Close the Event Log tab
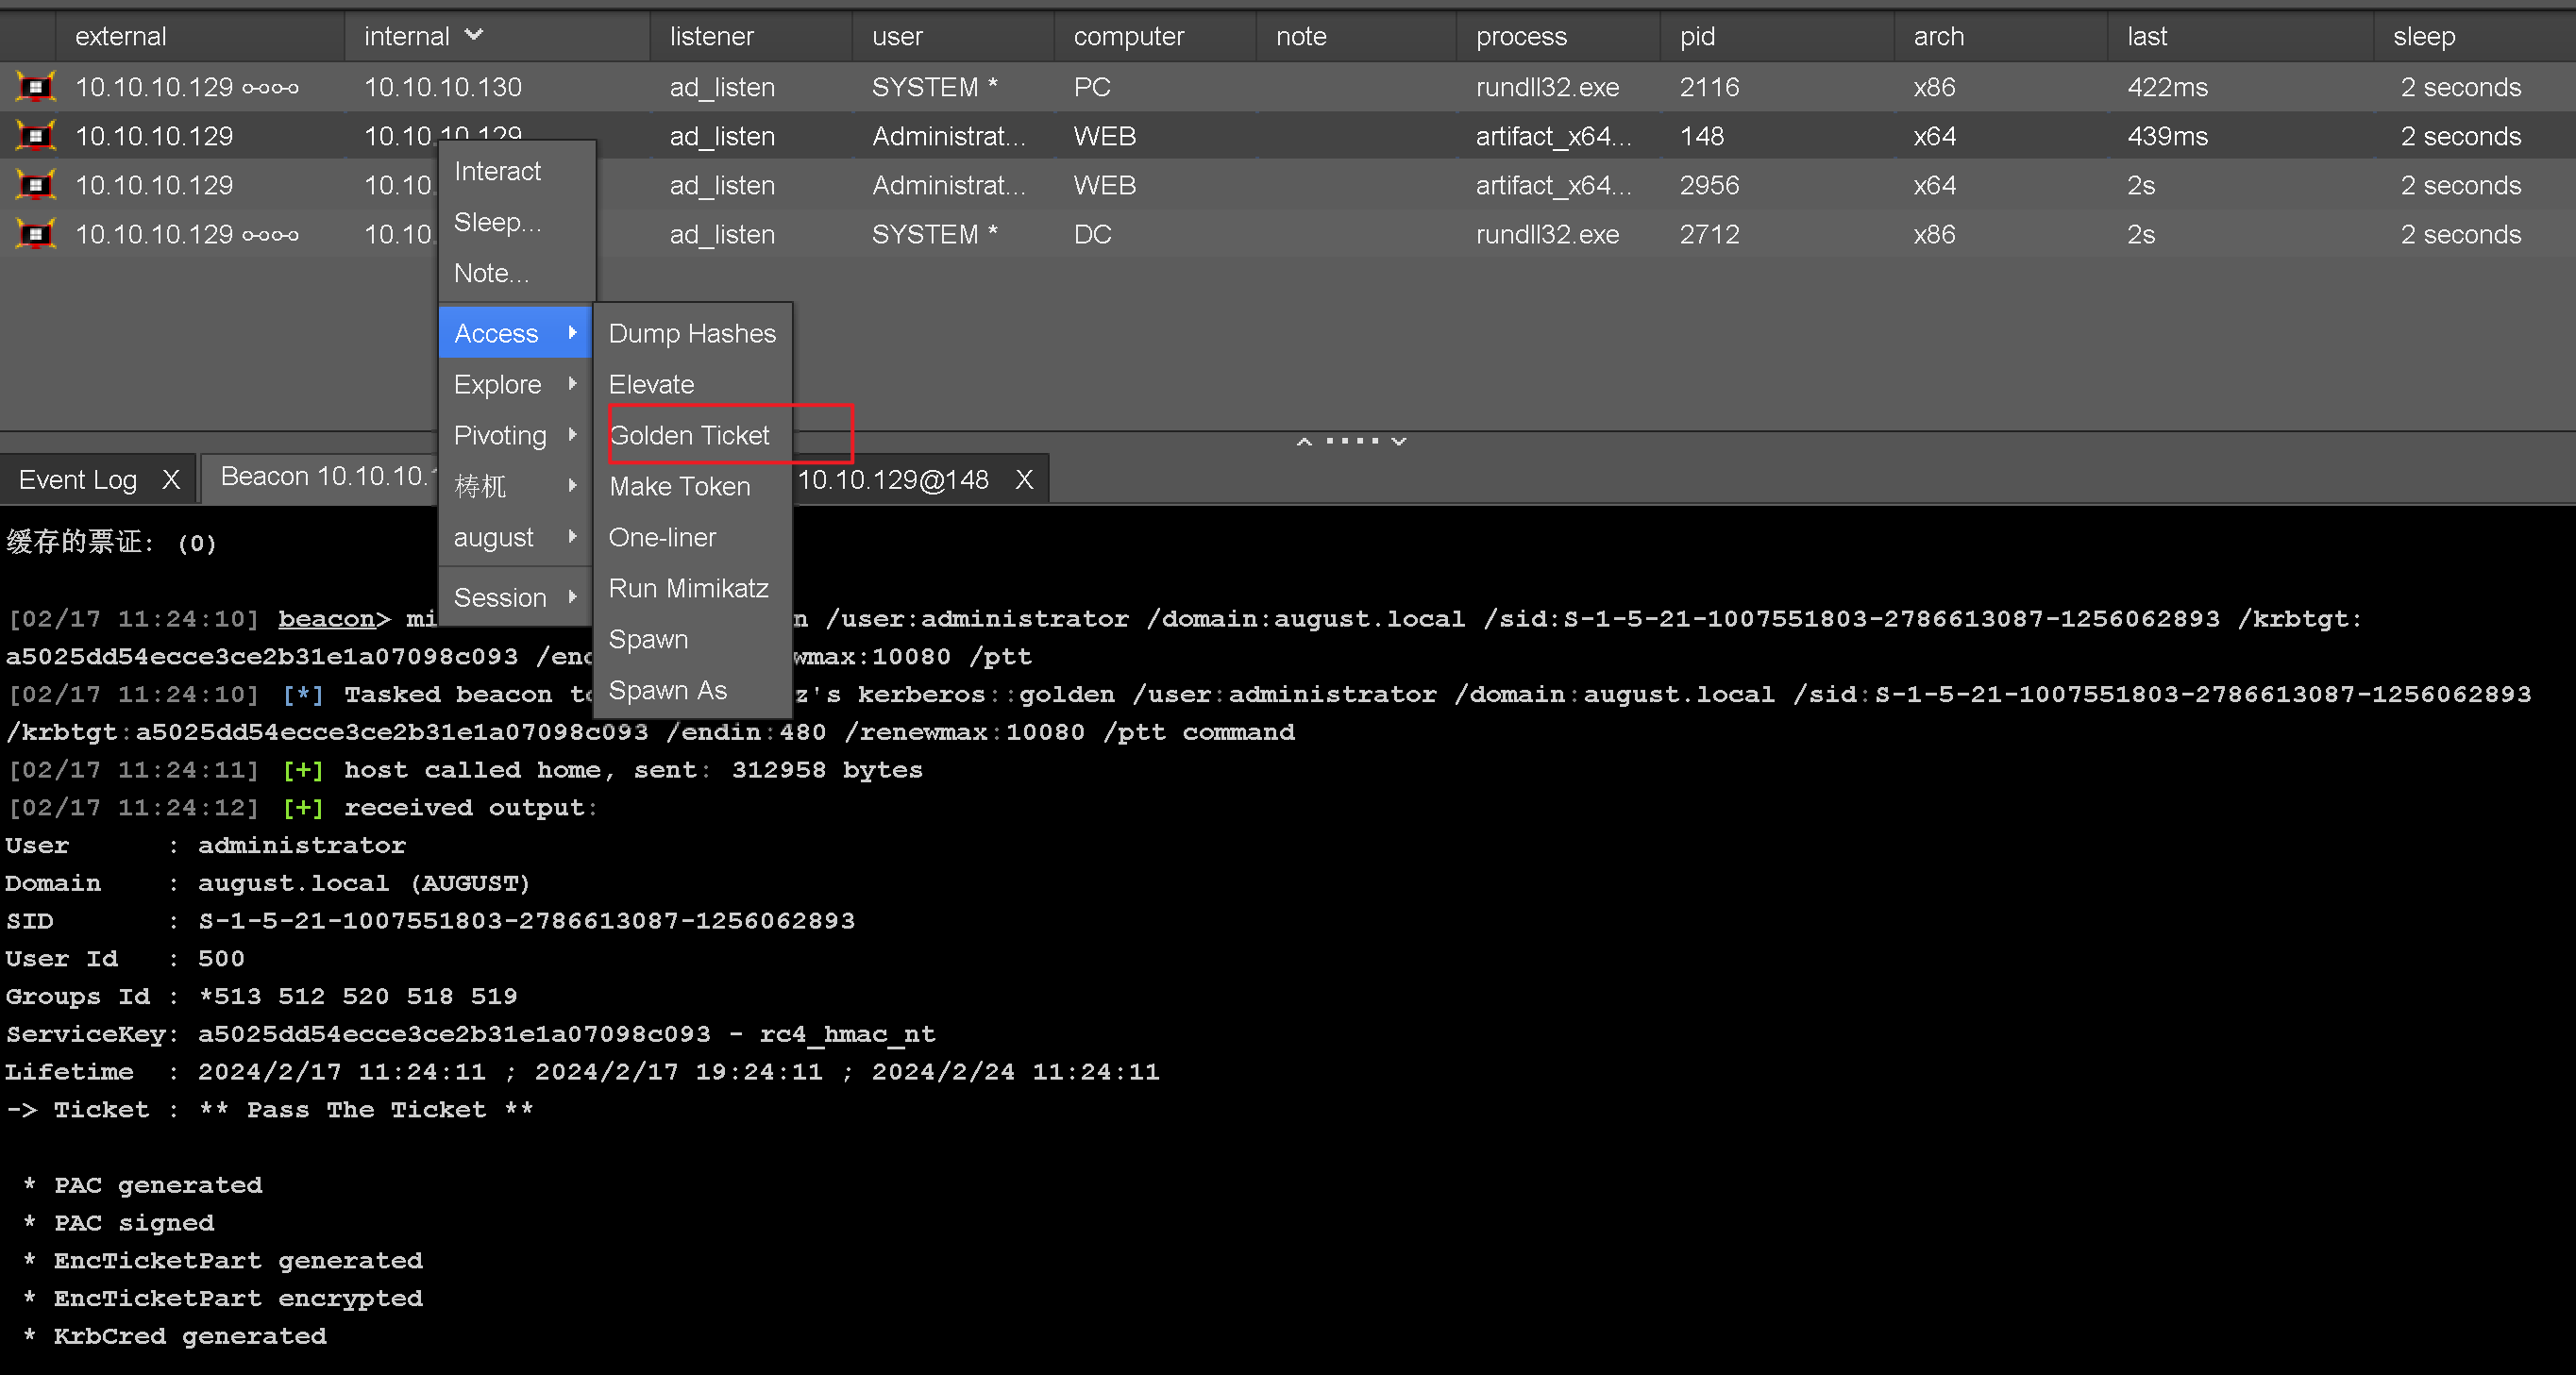The height and width of the screenshot is (1375, 2576). click(171, 480)
